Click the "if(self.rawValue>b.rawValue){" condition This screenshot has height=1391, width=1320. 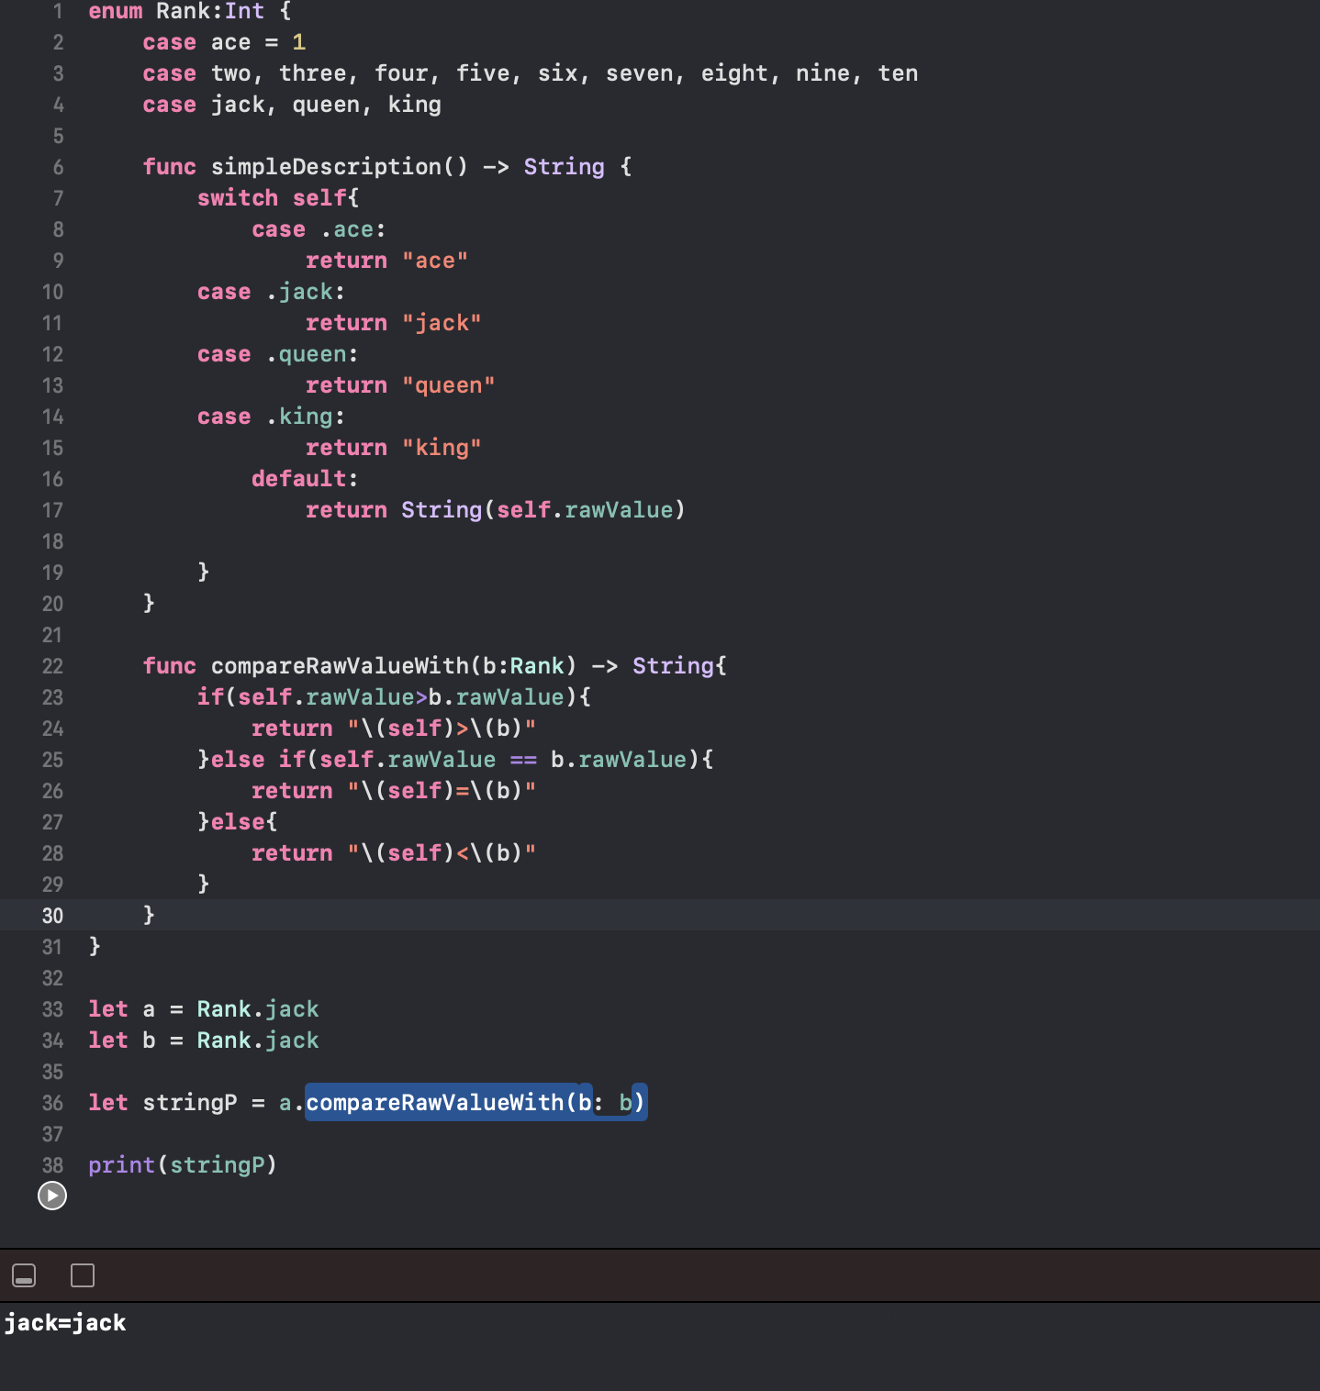pyautogui.click(x=395, y=697)
